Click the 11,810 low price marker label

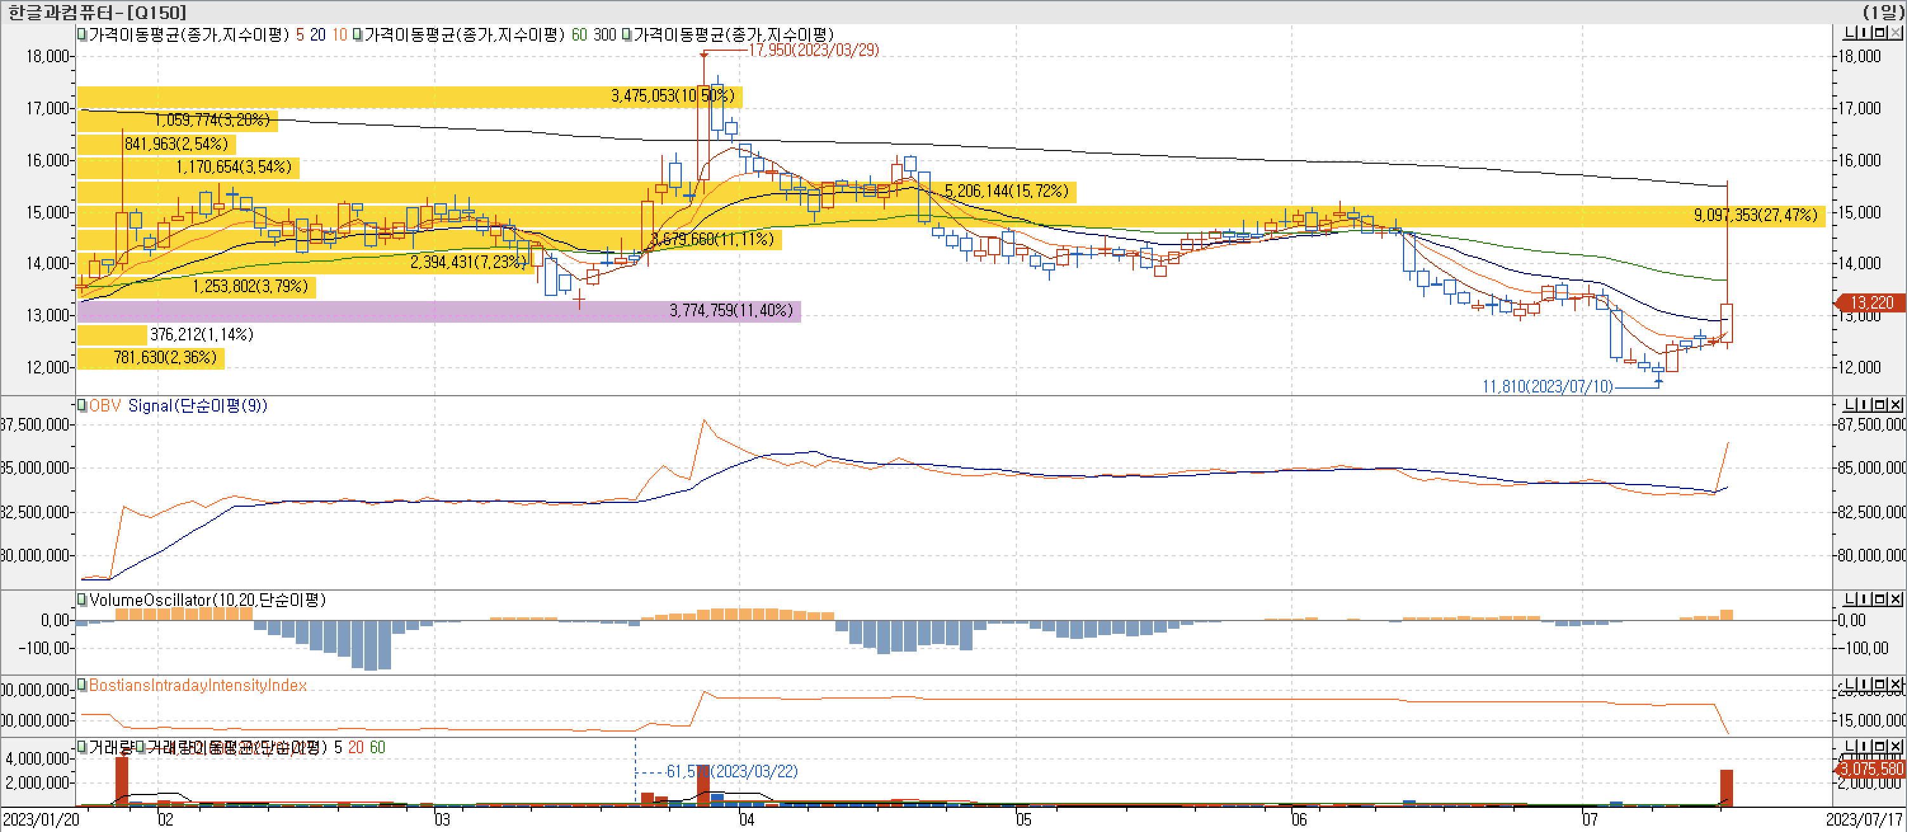click(x=1546, y=386)
